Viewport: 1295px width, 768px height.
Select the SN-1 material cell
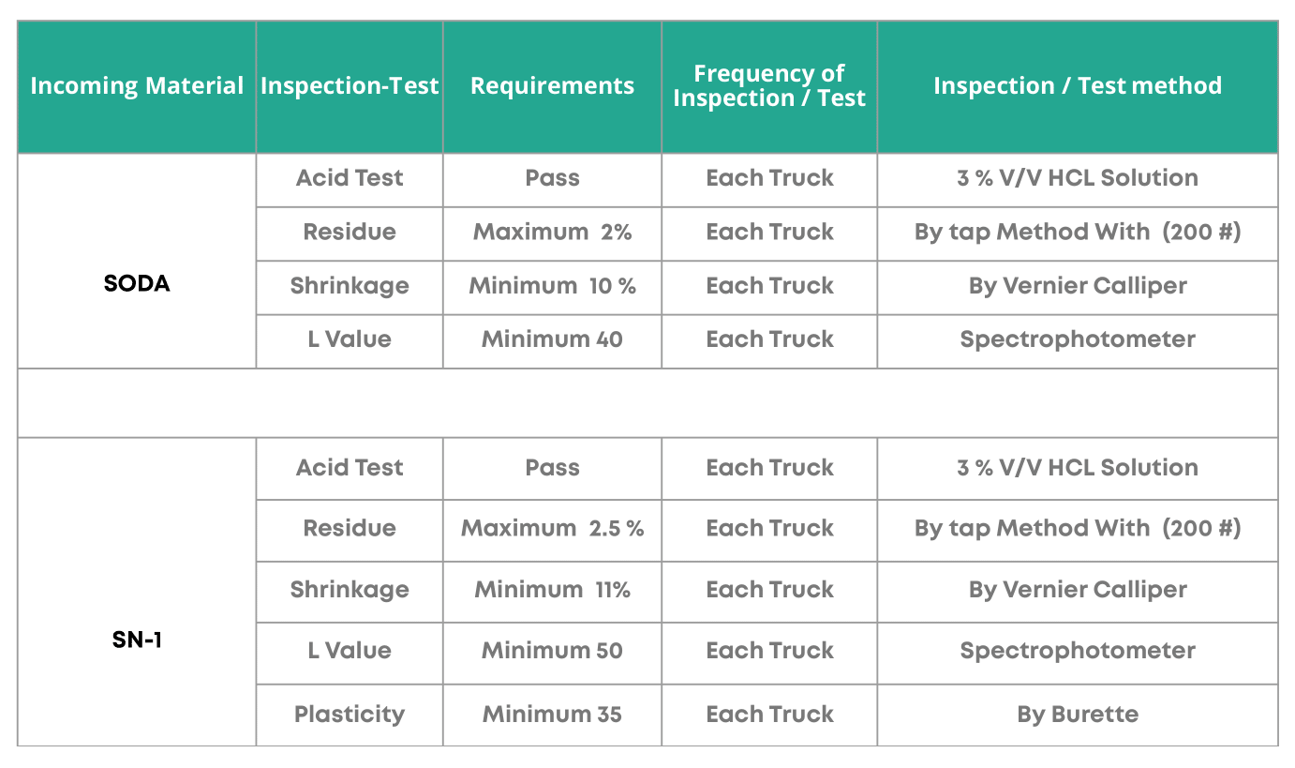(x=137, y=642)
